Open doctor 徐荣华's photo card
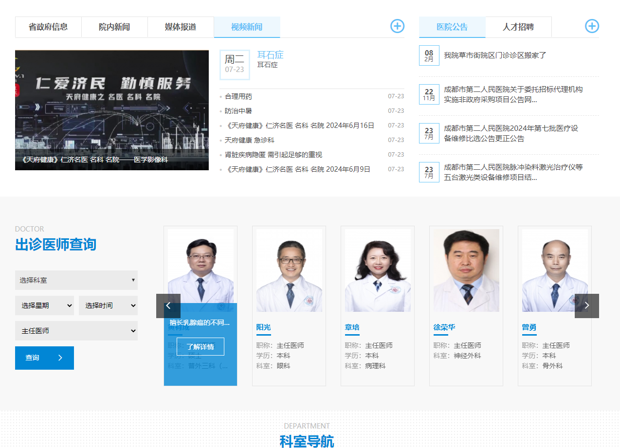Image resolution: width=620 pixels, height=448 pixels. pos(466,270)
